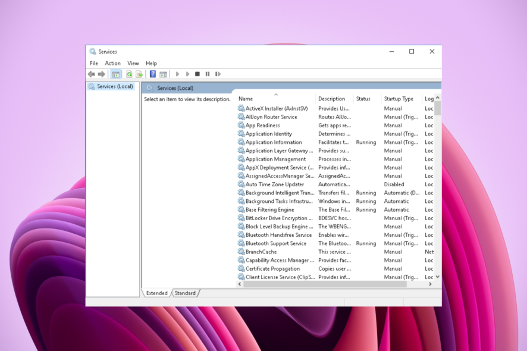Click the gear icon for Bluetooth Support Service
The image size is (527, 351).
click(x=241, y=243)
